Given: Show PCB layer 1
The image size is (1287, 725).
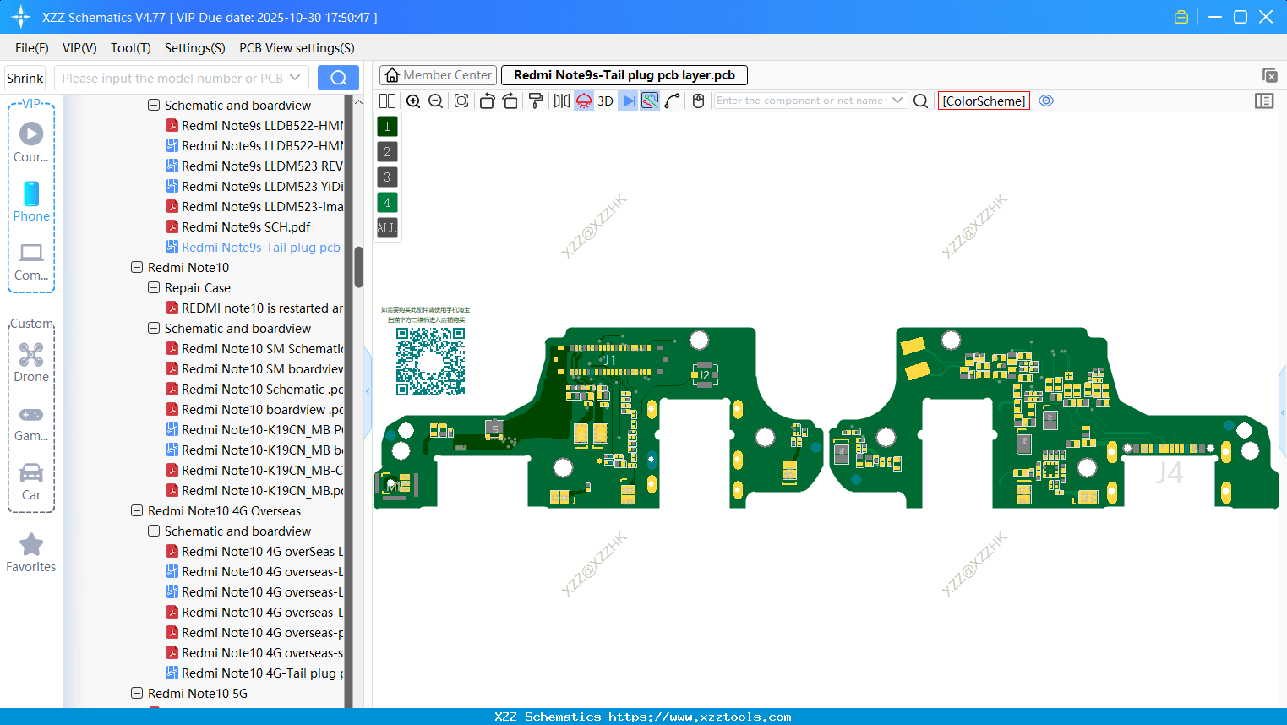Looking at the screenshot, I should (x=387, y=127).
